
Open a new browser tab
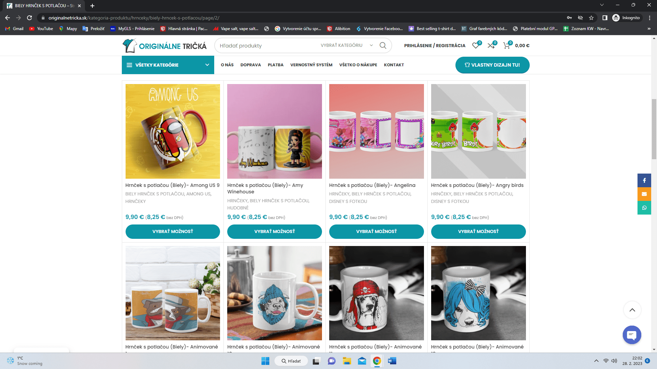92,6
